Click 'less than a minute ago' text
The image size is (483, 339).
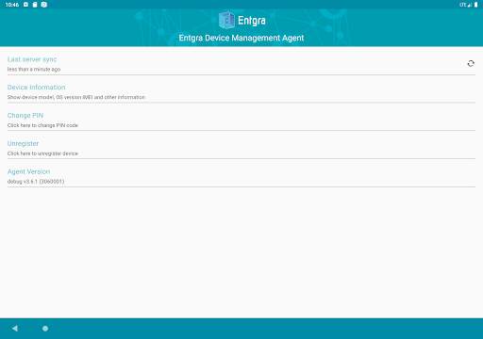[34, 70]
